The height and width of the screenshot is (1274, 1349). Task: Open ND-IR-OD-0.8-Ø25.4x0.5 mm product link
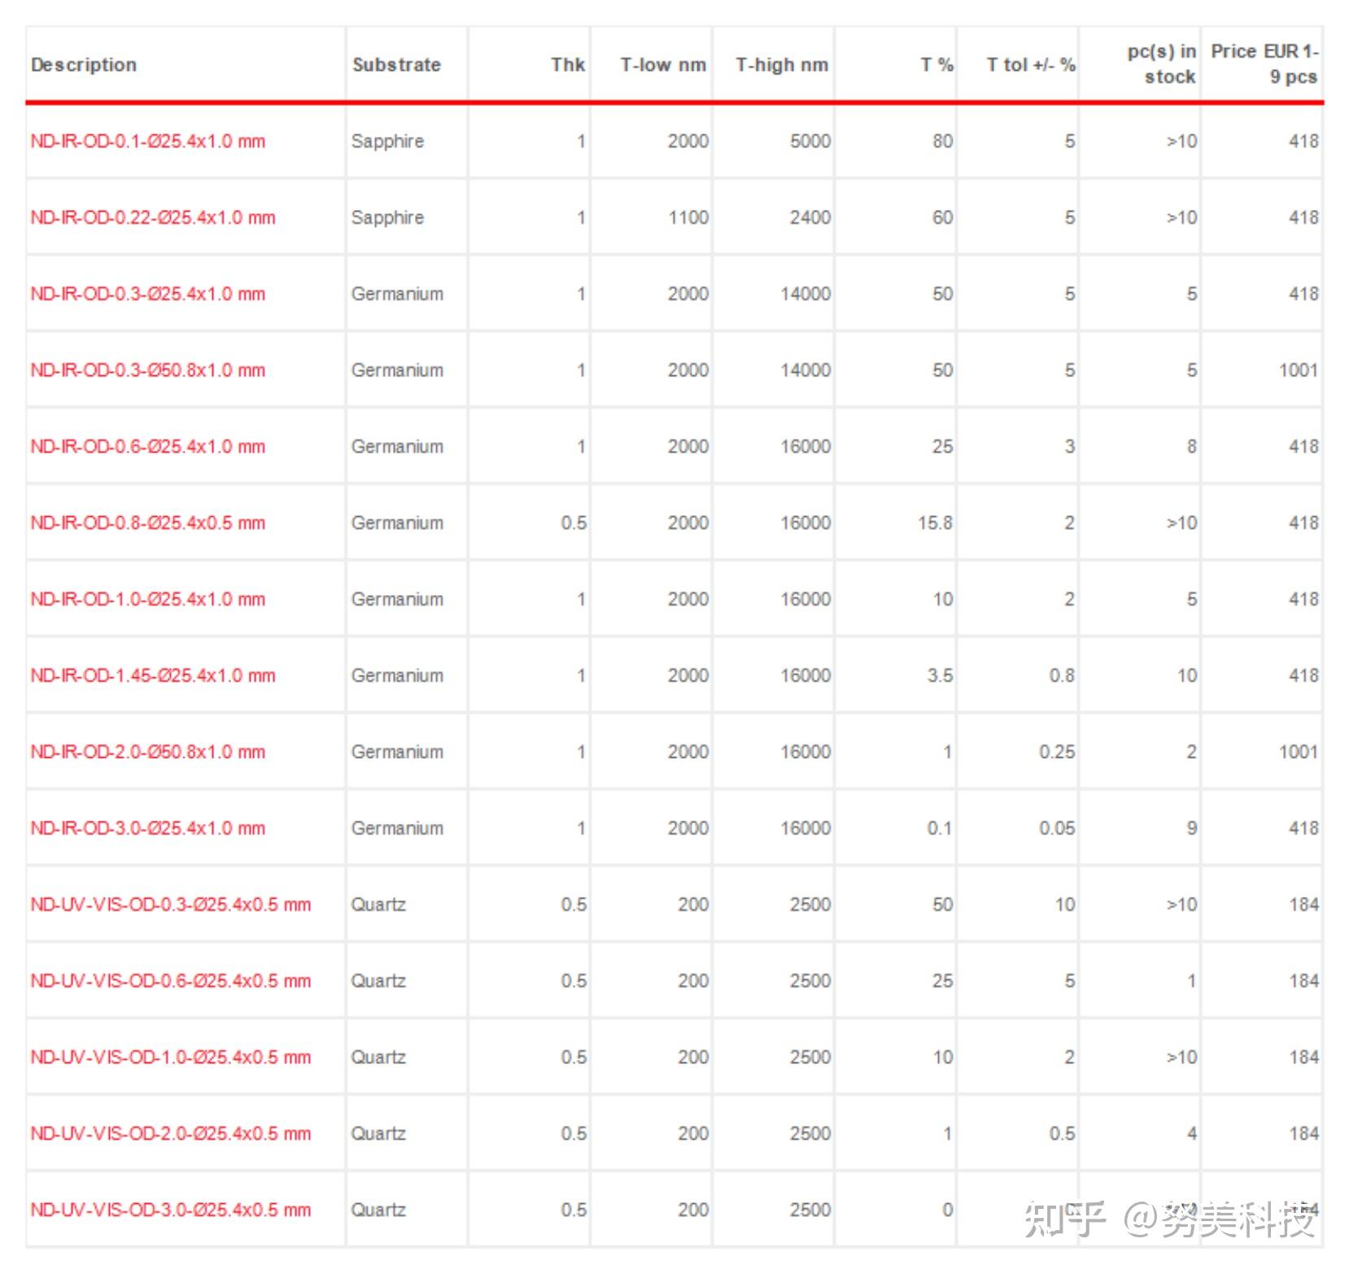click(148, 523)
